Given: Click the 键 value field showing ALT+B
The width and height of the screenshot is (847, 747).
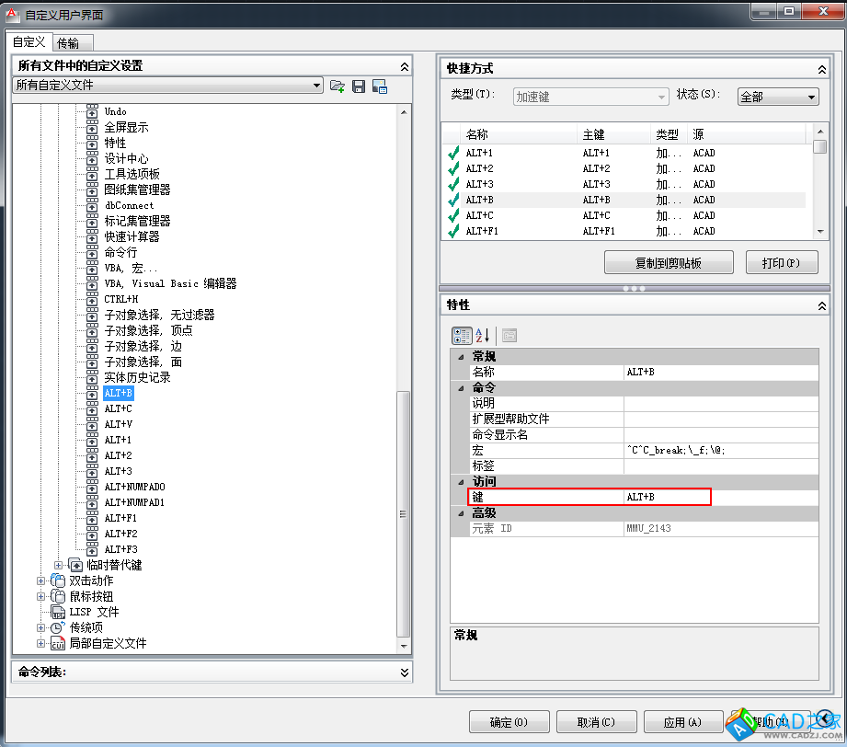Looking at the screenshot, I should (667, 497).
